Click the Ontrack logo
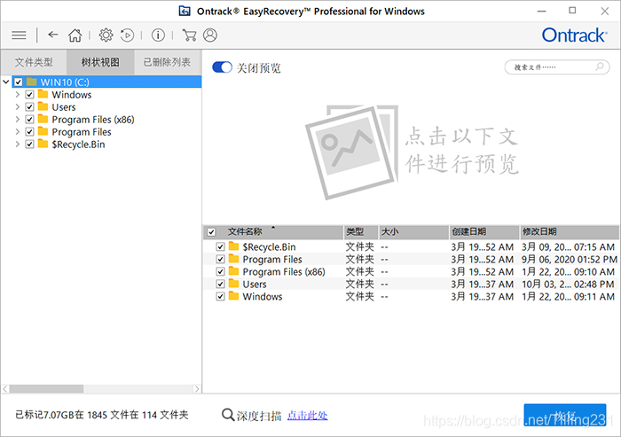Viewport: 621px width, 437px height. 574,35
